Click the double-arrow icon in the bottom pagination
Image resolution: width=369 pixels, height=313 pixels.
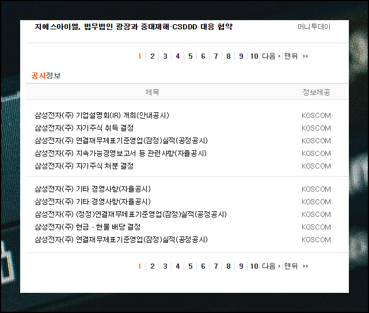[x=306, y=266]
